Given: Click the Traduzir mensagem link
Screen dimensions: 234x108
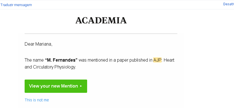Looking at the screenshot, I should pyautogui.click(x=16, y=5).
